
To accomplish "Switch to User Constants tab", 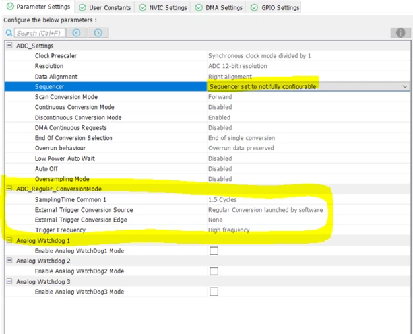I will click(x=105, y=8).
